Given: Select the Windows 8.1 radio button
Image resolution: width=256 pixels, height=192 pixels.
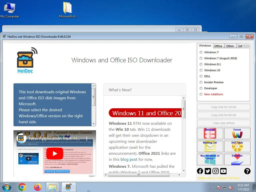Looking at the screenshot, I should [201, 64].
